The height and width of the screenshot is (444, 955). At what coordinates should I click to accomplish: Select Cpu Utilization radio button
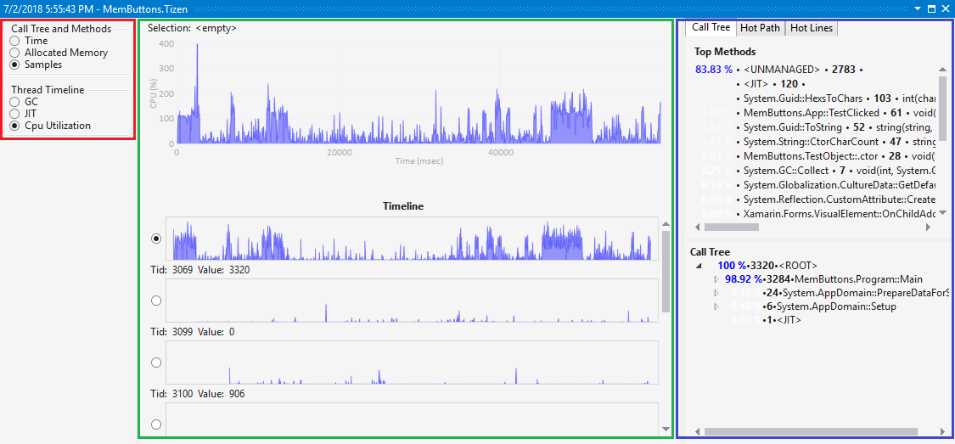tap(14, 126)
